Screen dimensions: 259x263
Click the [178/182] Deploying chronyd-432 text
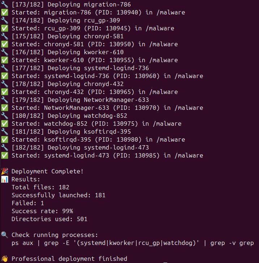pyautogui.click(x=67, y=84)
